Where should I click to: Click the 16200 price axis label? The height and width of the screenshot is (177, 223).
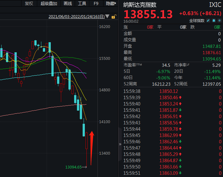coord(104,26)
